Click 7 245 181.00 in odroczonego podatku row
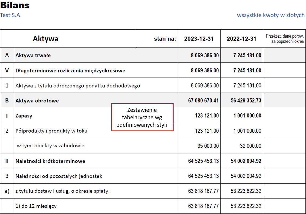Viewport: 306px width, 214px height. [247, 85]
